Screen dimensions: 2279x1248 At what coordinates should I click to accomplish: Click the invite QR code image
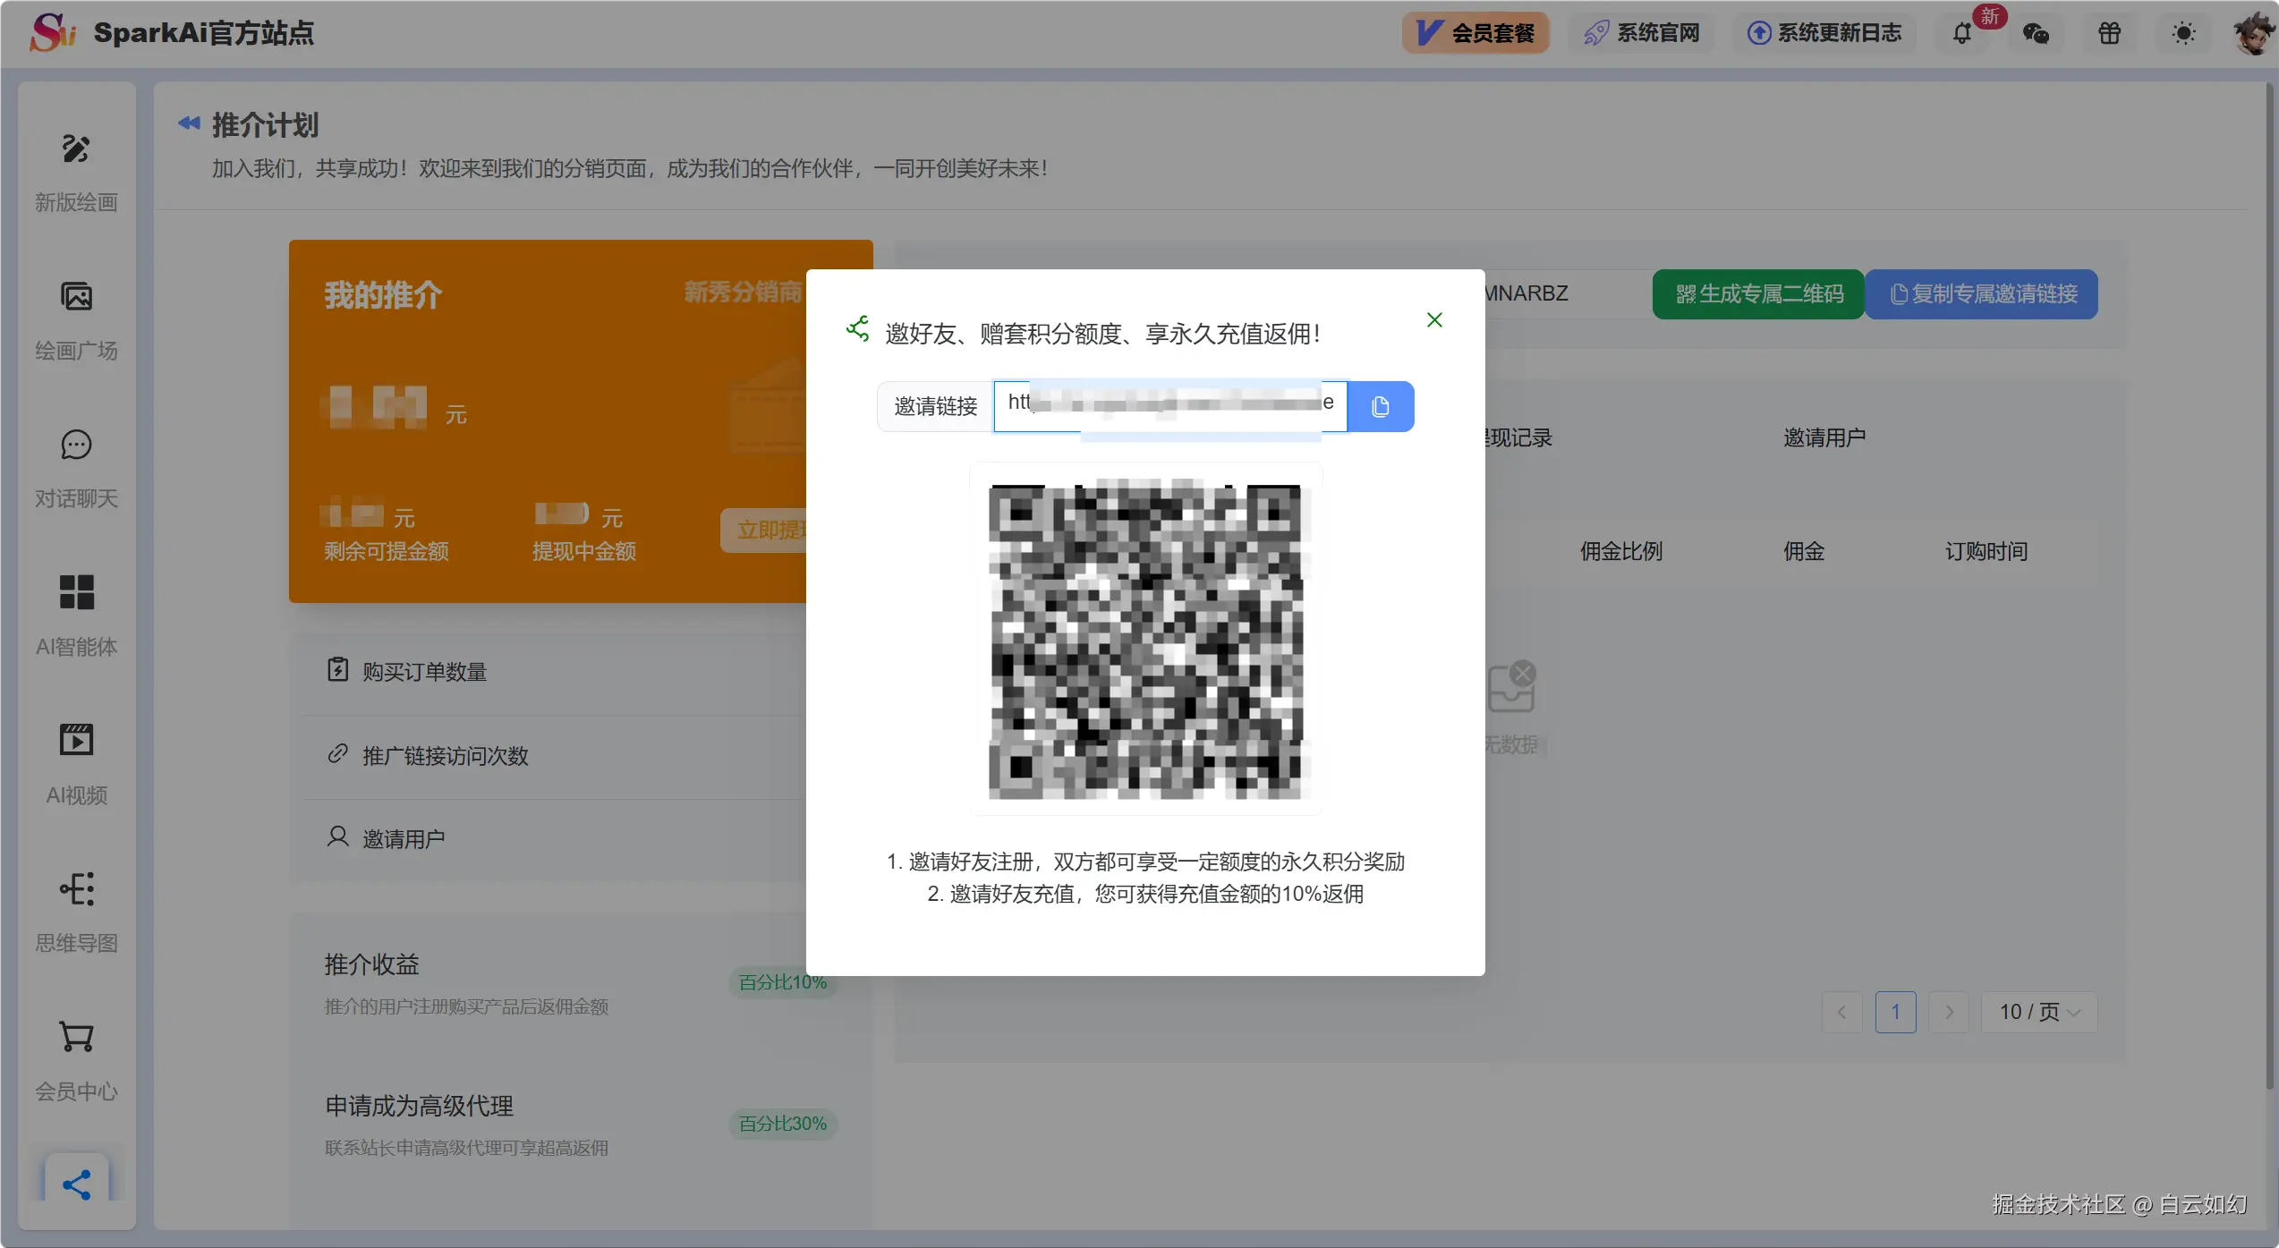click(1145, 639)
